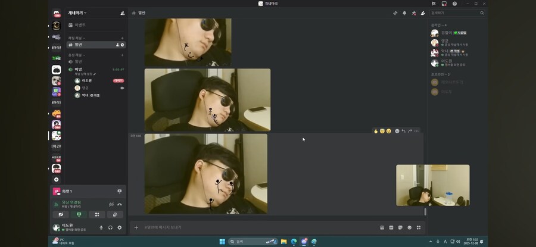536x247 pixels.
Task: Open member 댕군 in the members list
Action: tap(457, 43)
